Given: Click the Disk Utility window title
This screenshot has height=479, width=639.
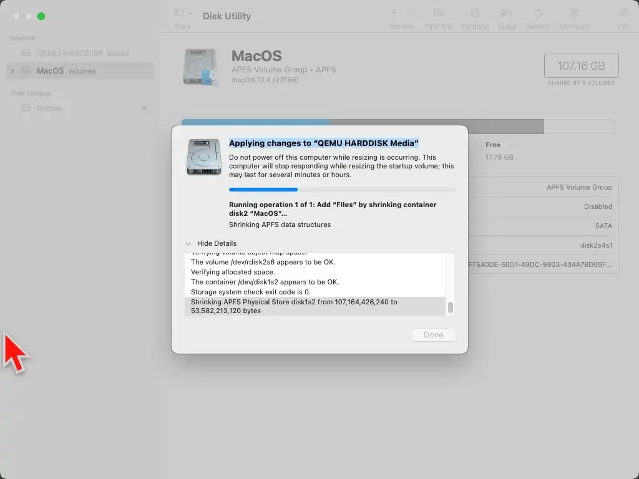Looking at the screenshot, I should pos(227,16).
